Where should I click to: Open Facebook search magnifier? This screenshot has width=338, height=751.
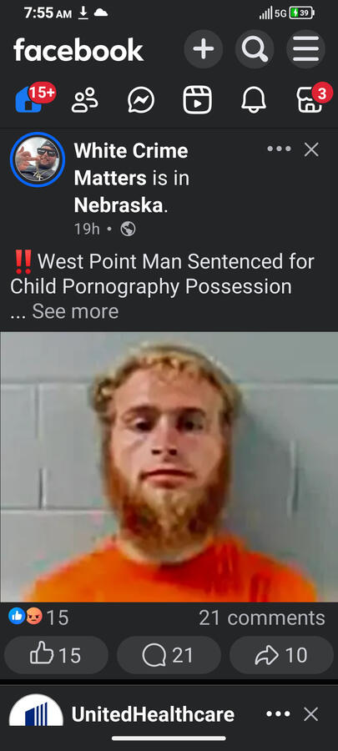[x=255, y=49]
